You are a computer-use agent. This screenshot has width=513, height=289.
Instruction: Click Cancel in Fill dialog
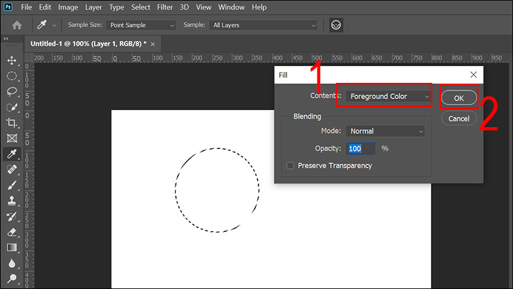coord(458,119)
